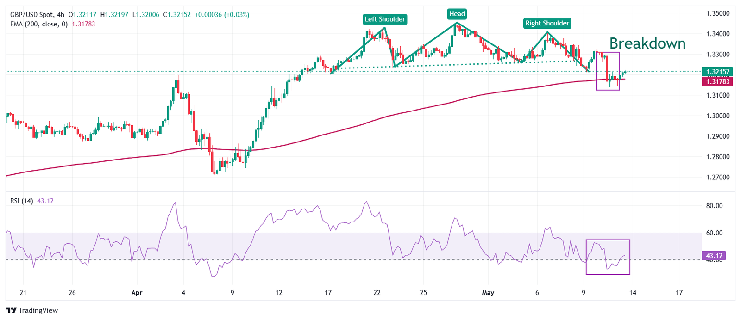Click the Right Shoulder annotation label

coord(547,23)
